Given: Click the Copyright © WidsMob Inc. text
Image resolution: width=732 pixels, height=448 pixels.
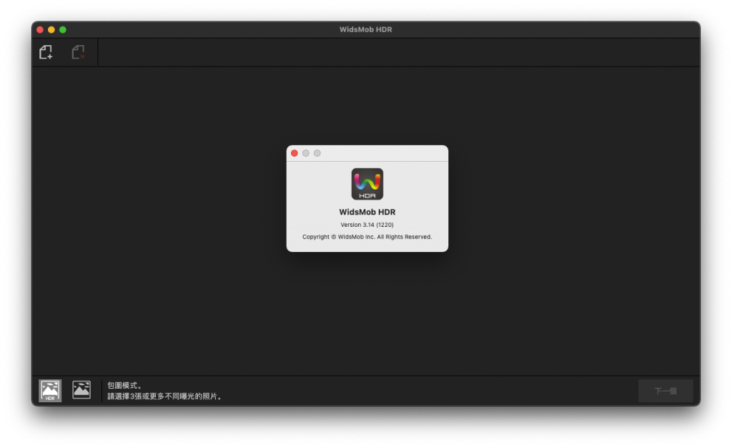Looking at the screenshot, I should (367, 237).
